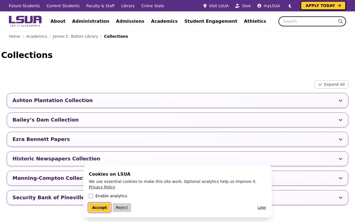
Task: Click the Apply Today button
Action: click(323, 6)
